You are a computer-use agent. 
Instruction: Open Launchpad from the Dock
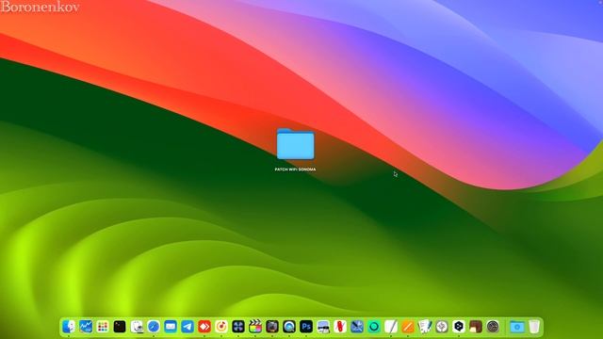[103, 327]
